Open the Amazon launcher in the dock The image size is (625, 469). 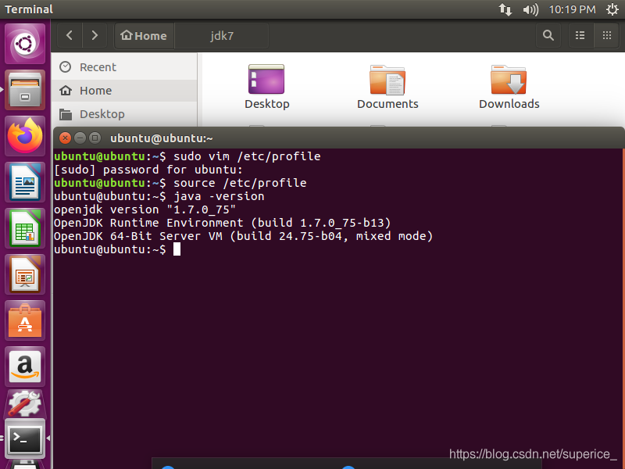[x=25, y=367]
